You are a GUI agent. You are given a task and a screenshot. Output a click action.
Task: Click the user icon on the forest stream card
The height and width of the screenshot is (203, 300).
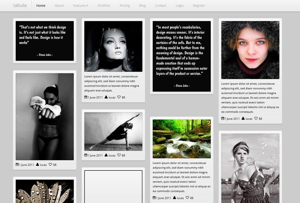tap(174, 198)
